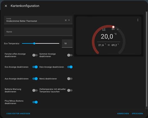Screen dimensions: 148x118
Task: Click the eco icon next to dial handle
Action: coord(113,29)
